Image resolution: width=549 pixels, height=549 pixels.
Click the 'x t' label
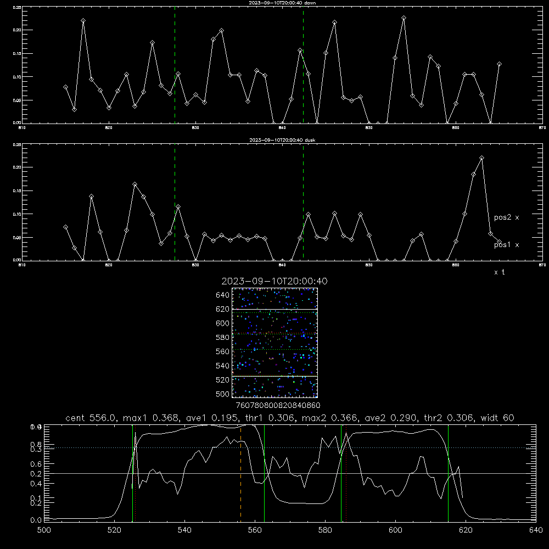[499, 272]
